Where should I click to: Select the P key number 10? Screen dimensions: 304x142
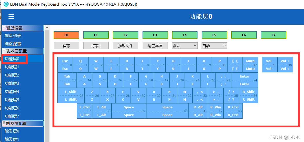point(220,65)
